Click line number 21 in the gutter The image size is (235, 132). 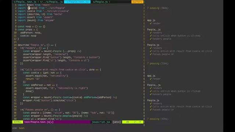point(15,66)
